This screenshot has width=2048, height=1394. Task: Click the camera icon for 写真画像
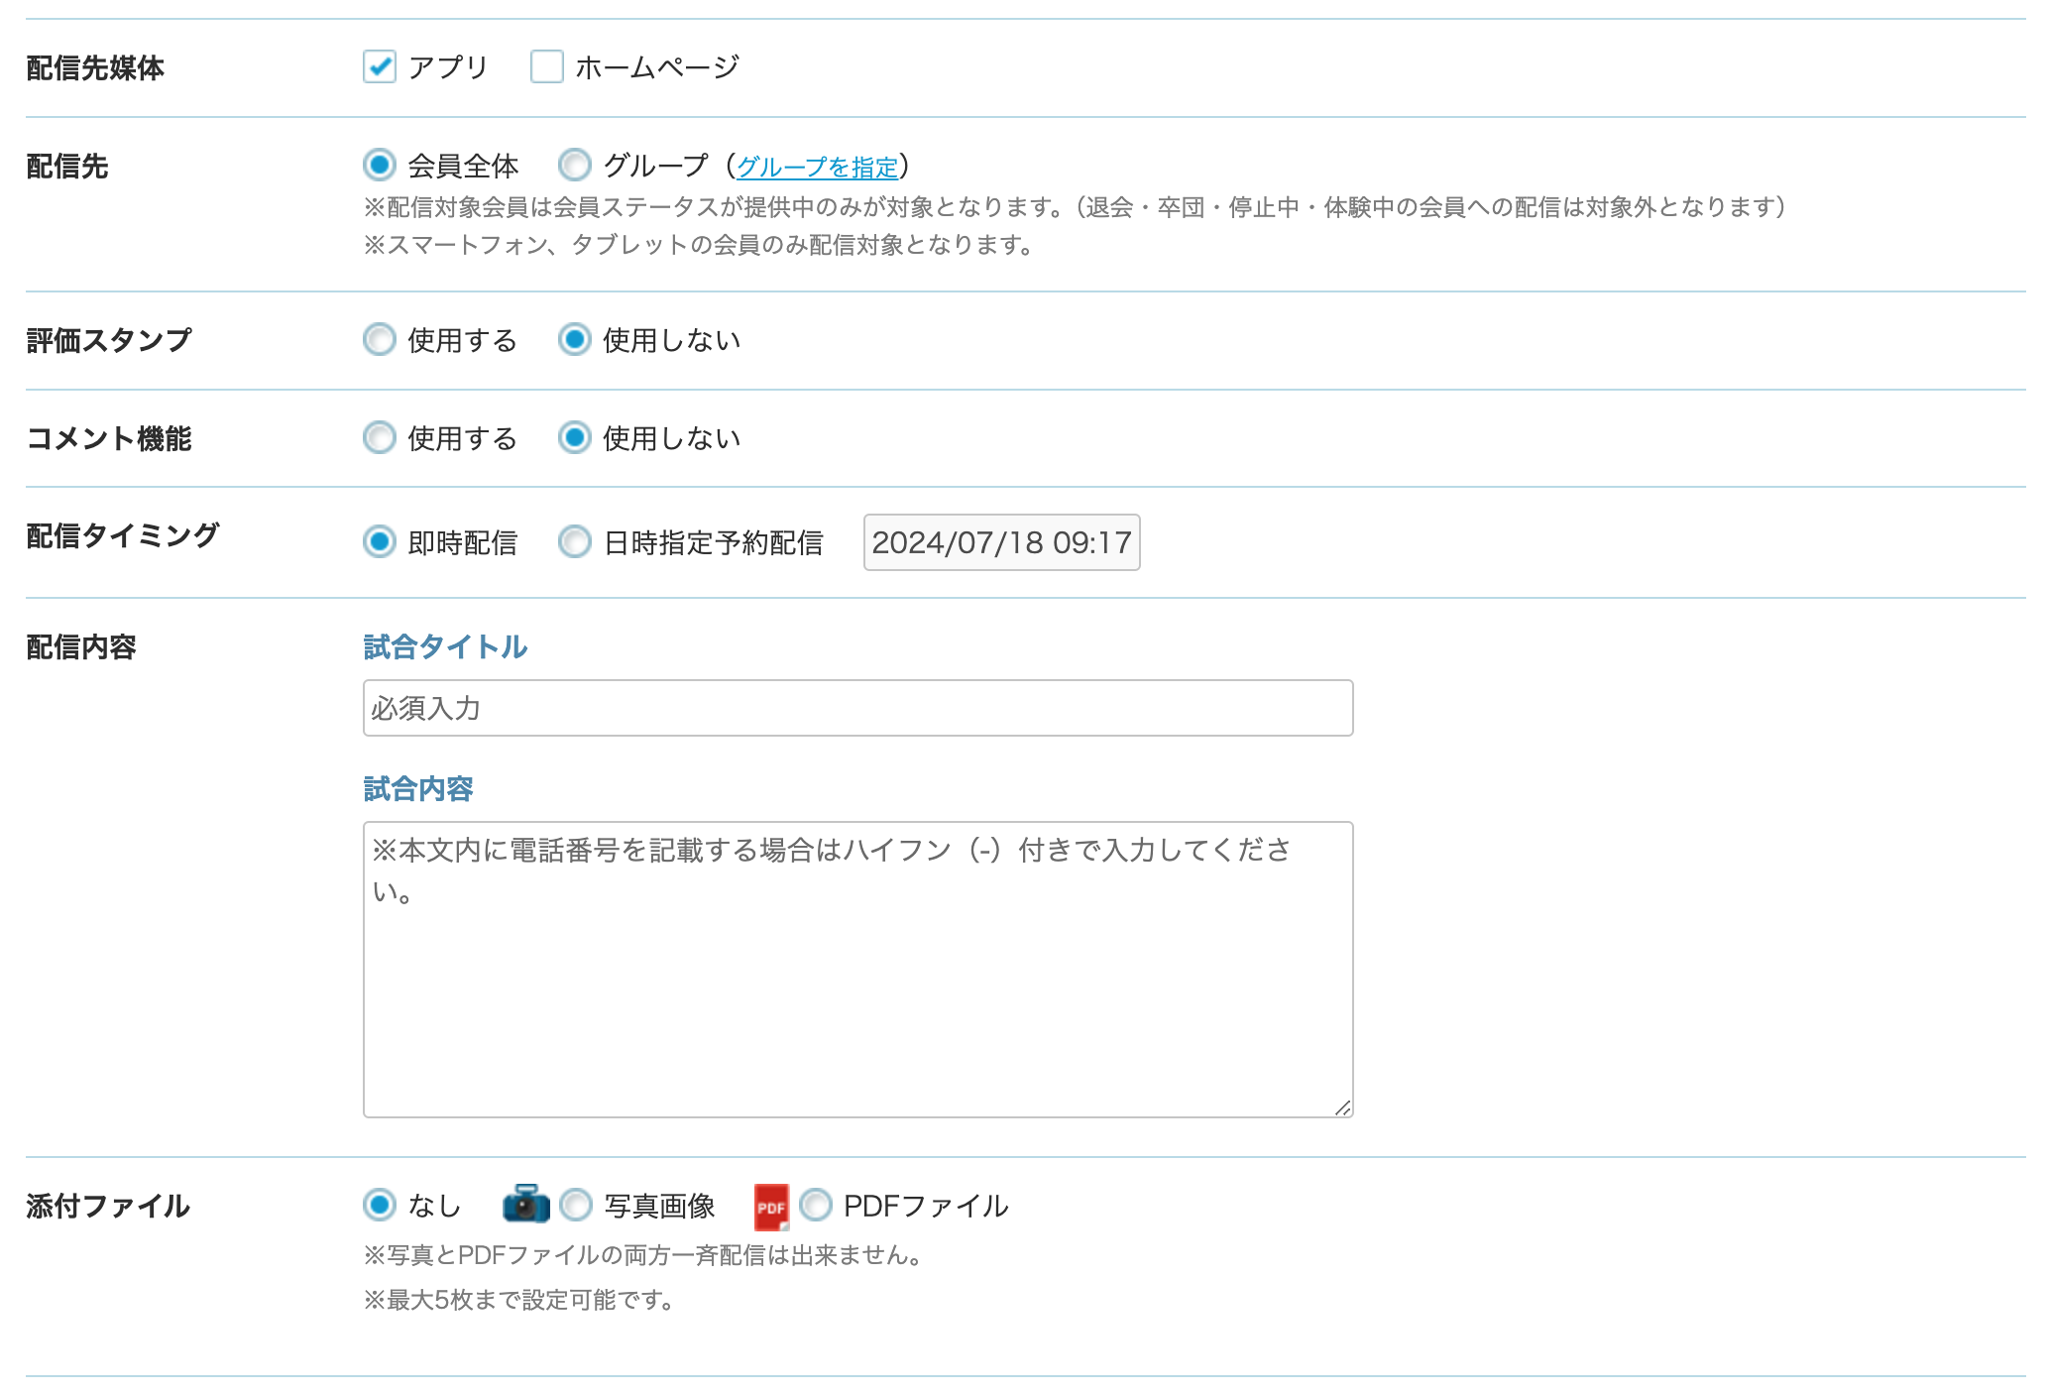tap(526, 1205)
